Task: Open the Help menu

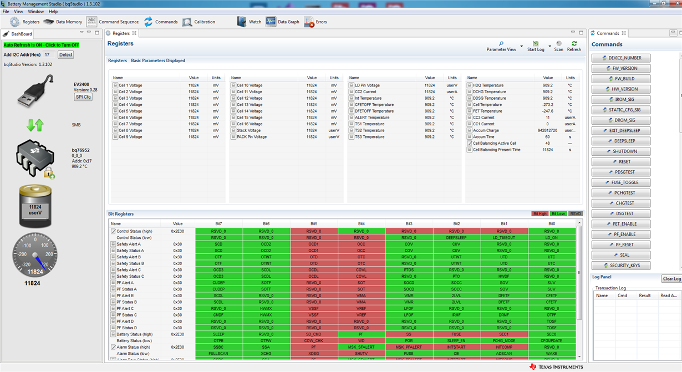Action: click(53, 11)
